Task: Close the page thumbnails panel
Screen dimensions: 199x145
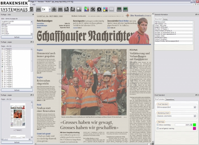Action: [33, 95]
